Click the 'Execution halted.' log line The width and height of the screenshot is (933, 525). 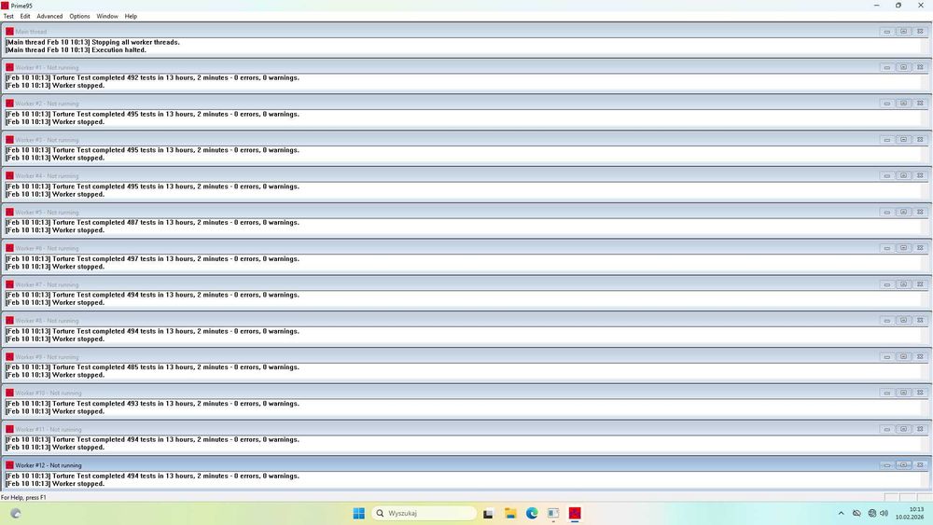(x=77, y=50)
